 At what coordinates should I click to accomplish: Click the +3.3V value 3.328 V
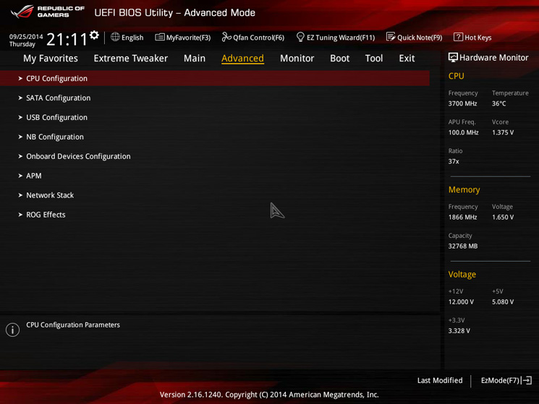click(x=459, y=331)
